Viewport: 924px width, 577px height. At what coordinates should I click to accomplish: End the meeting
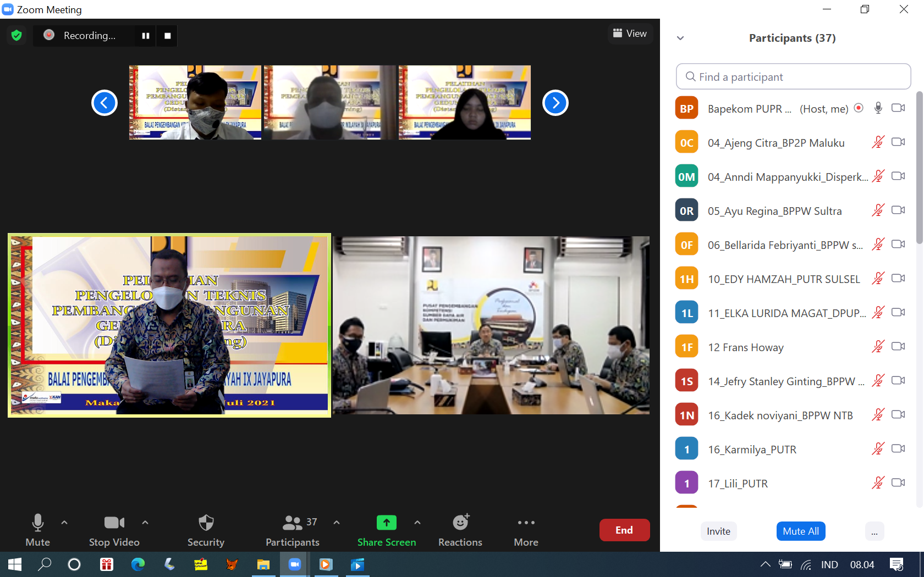(624, 530)
